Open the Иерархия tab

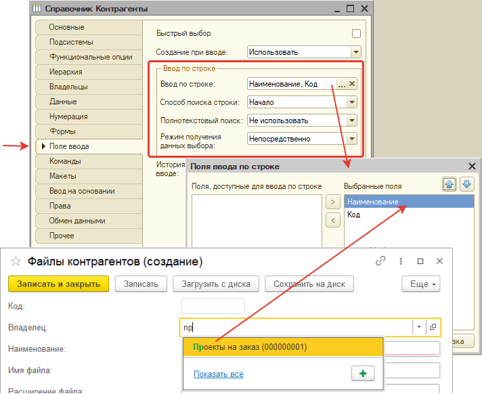coord(89,72)
